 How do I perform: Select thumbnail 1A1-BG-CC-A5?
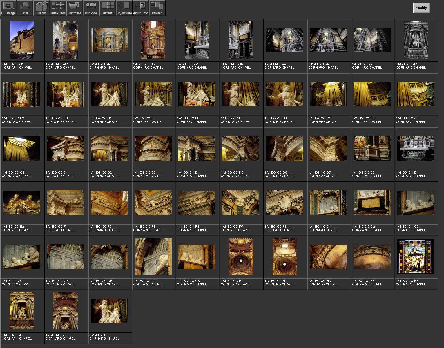click(x=197, y=40)
